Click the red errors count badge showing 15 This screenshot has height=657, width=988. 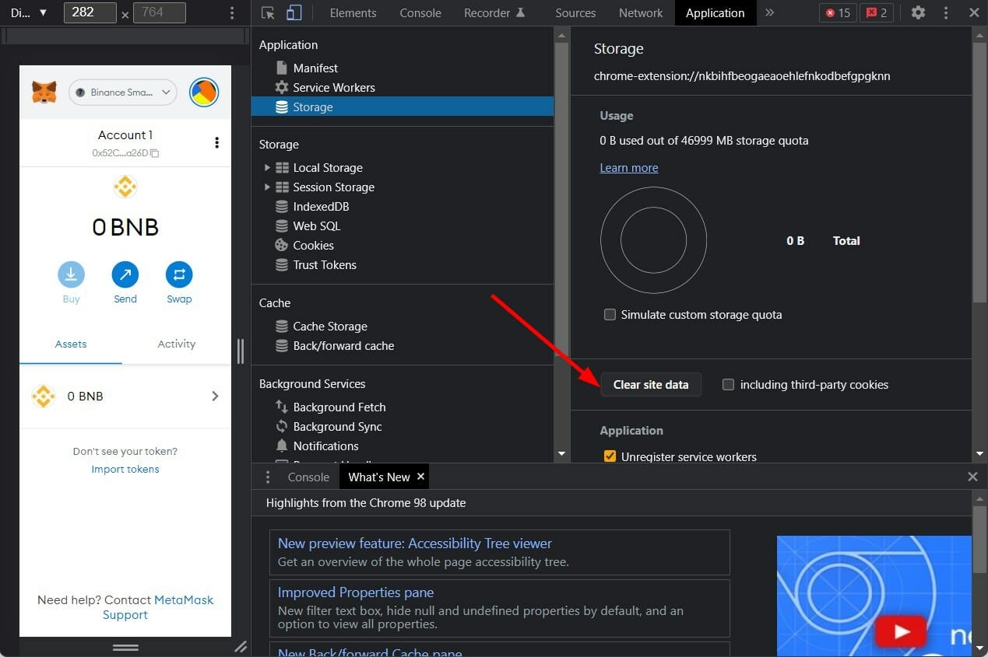click(838, 12)
